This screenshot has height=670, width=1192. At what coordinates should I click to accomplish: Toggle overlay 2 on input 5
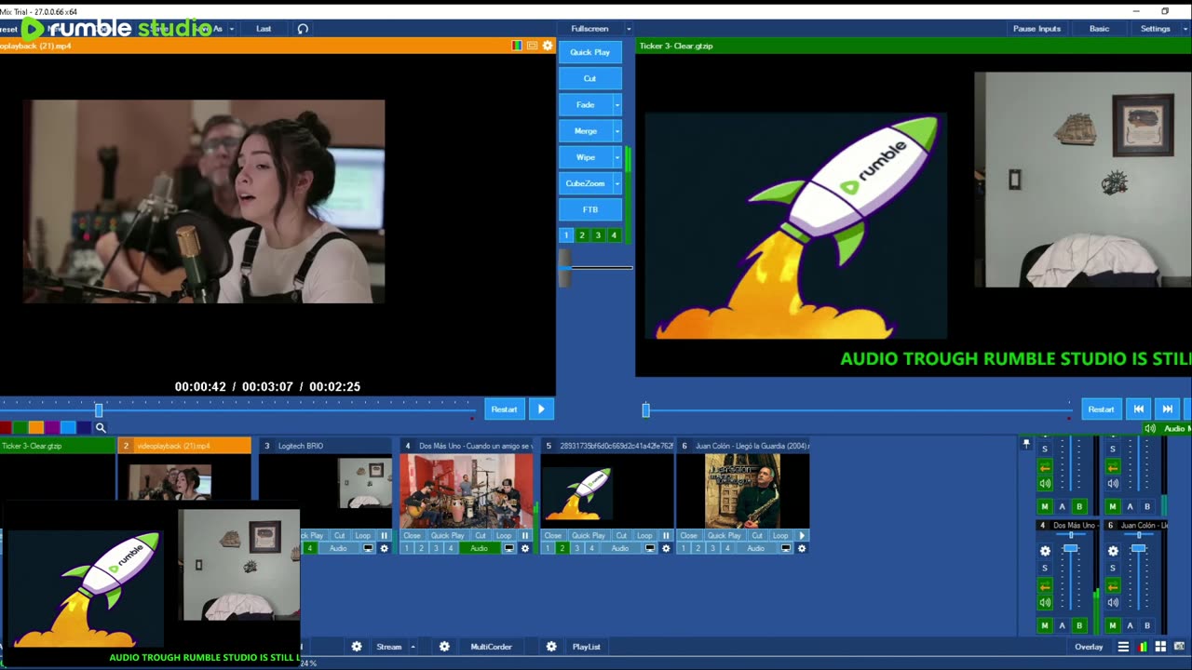click(562, 549)
